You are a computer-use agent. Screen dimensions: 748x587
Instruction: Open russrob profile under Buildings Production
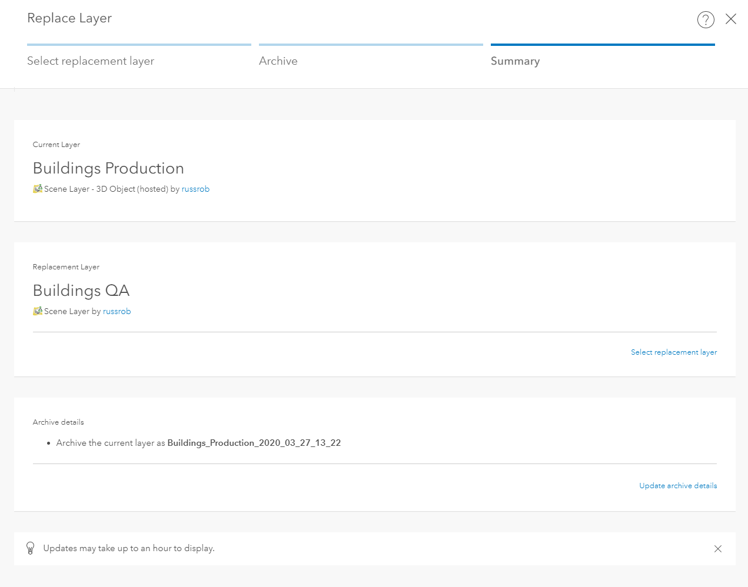pos(195,189)
